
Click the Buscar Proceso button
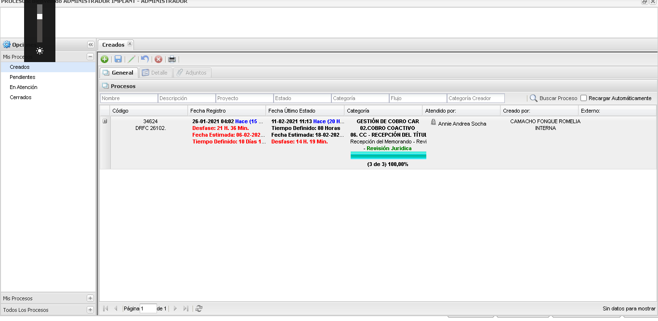[553, 98]
